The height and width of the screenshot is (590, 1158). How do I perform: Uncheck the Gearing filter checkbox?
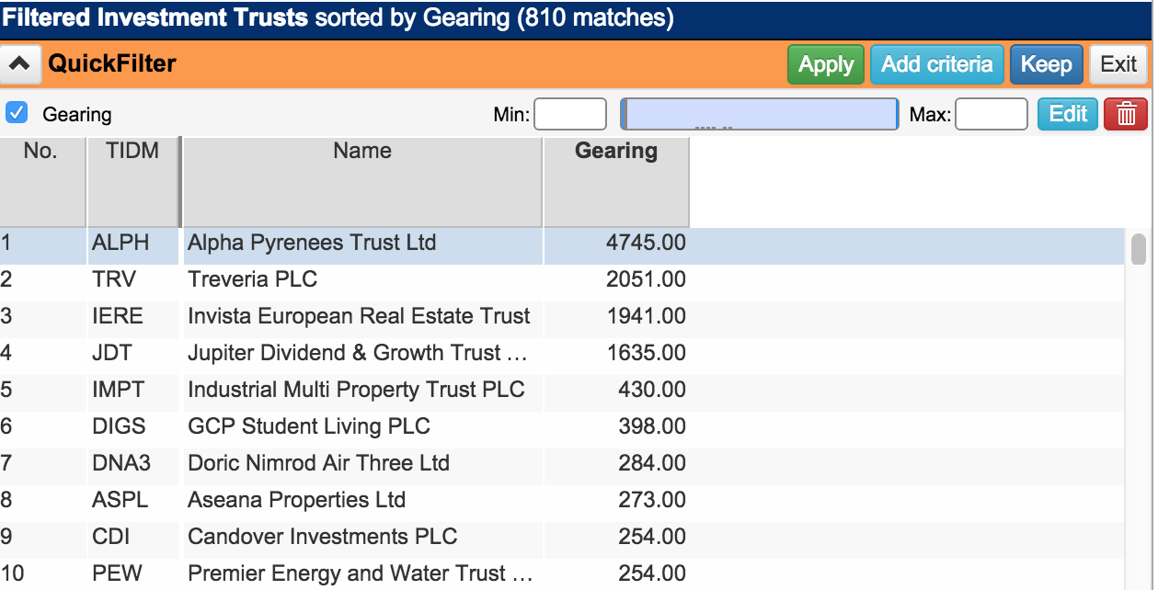click(x=16, y=113)
